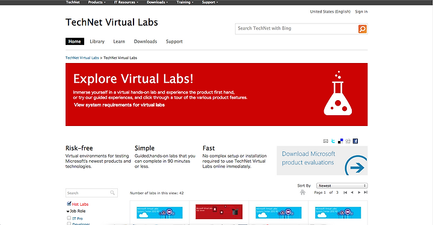Click the IT Pro filter label

coord(78,218)
